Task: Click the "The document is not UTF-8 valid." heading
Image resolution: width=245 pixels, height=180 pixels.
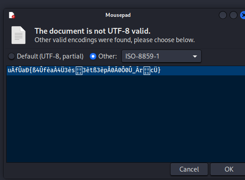Action: coord(93,31)
